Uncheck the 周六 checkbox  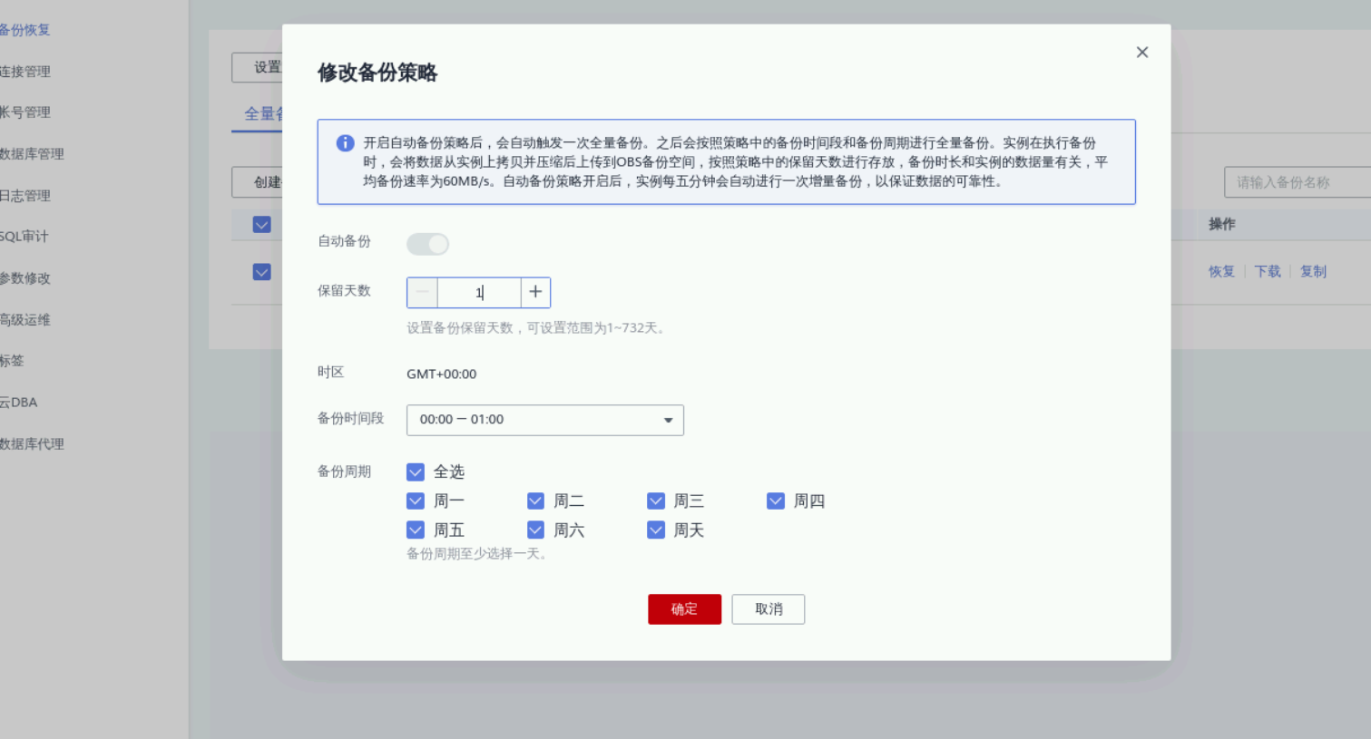535,530
